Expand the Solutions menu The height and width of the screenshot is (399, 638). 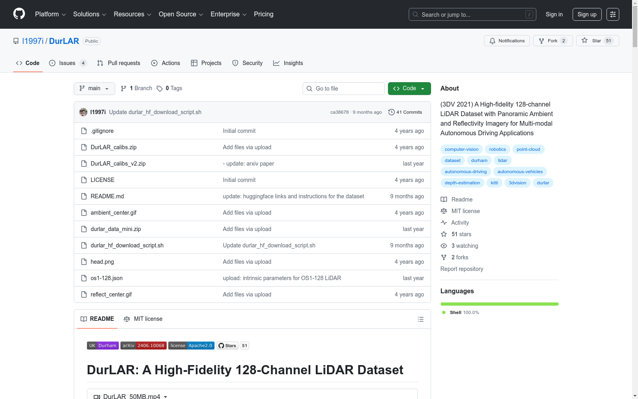click(x=90, y=14)
